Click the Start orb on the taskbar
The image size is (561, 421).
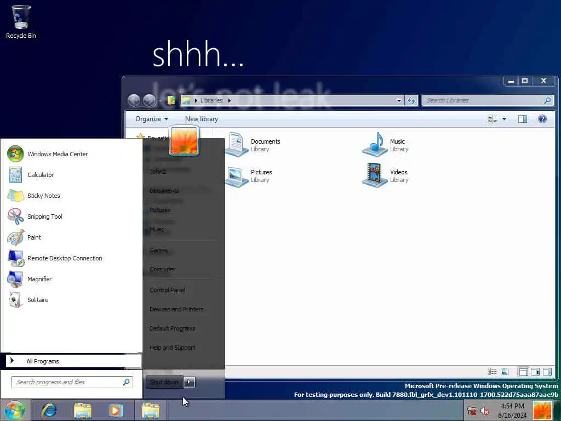15,410
